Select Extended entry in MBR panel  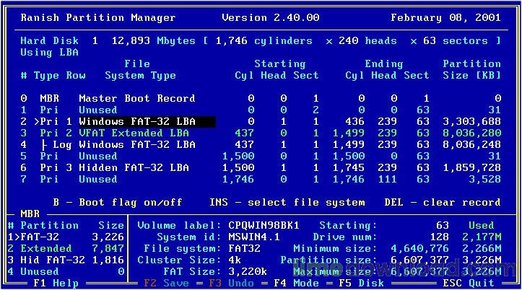66,248
